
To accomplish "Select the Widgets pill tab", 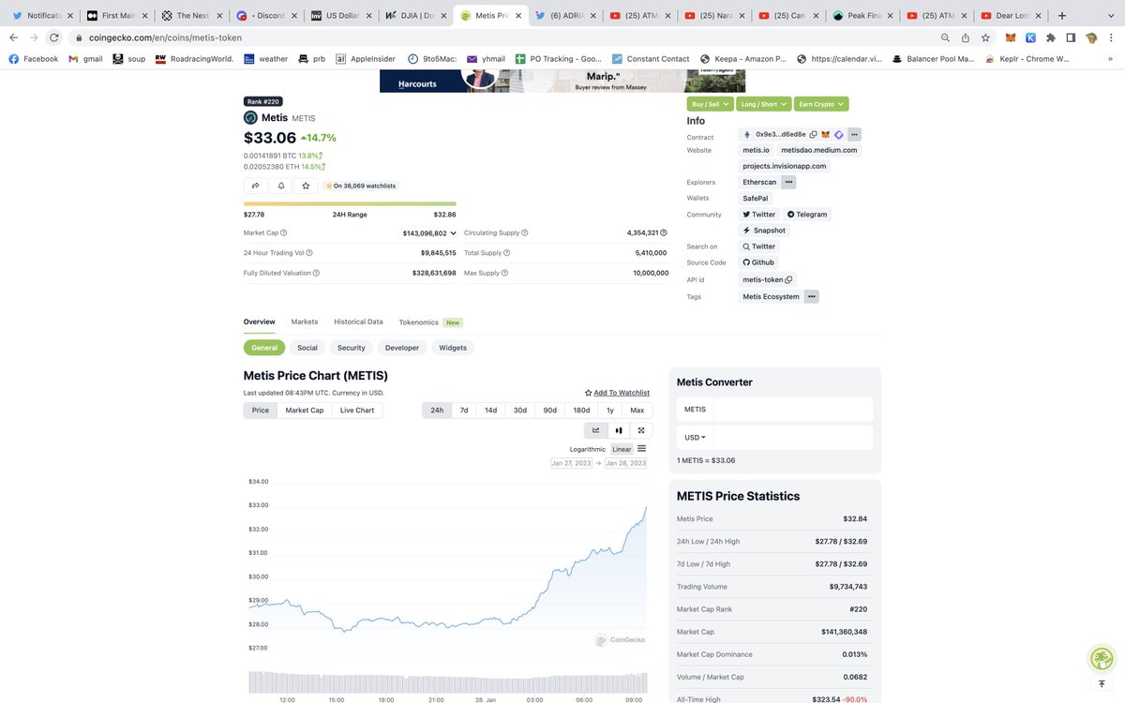I will click(x=453, y=348).
